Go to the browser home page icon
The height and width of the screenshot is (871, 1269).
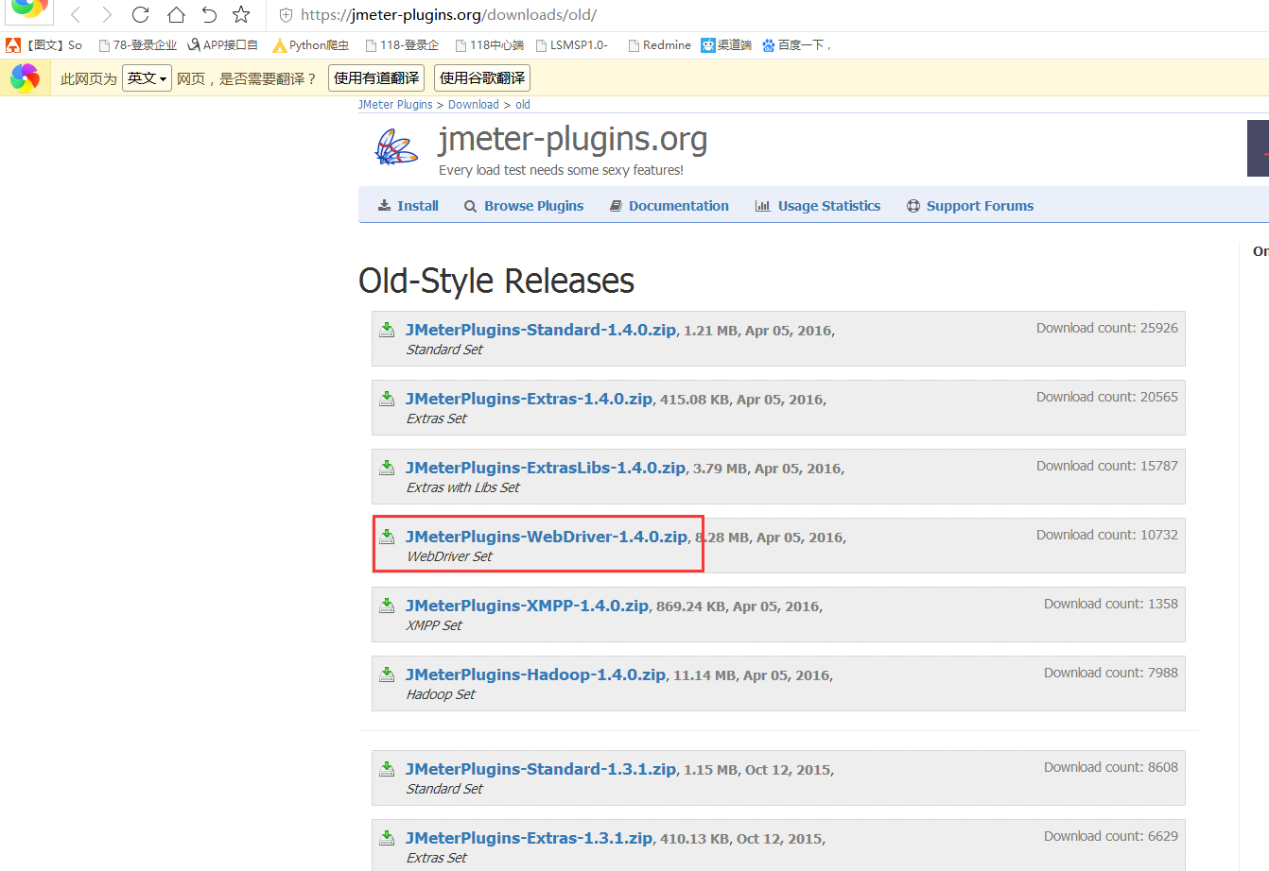click(176, 14)
